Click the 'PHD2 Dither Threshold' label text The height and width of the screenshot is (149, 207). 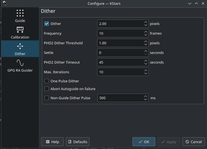click(63, 43)
